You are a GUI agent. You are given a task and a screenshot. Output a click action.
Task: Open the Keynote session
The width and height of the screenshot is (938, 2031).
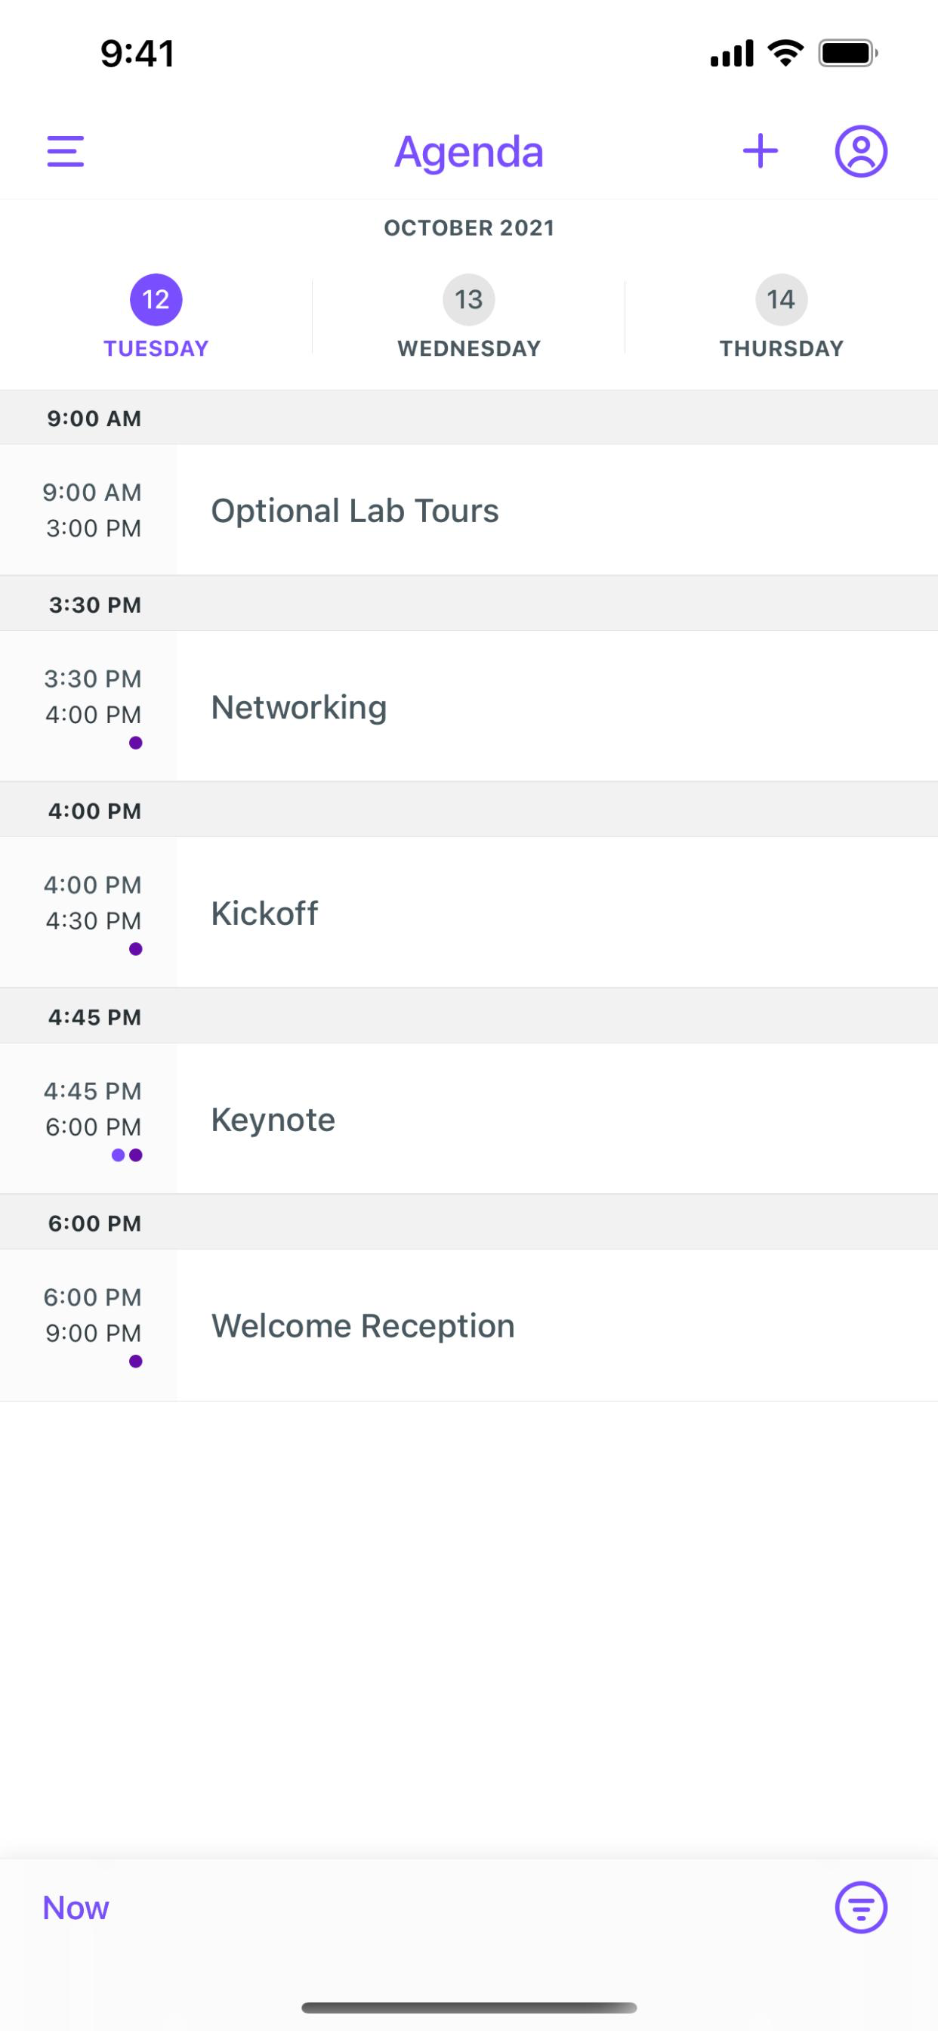pos(469,1119)
